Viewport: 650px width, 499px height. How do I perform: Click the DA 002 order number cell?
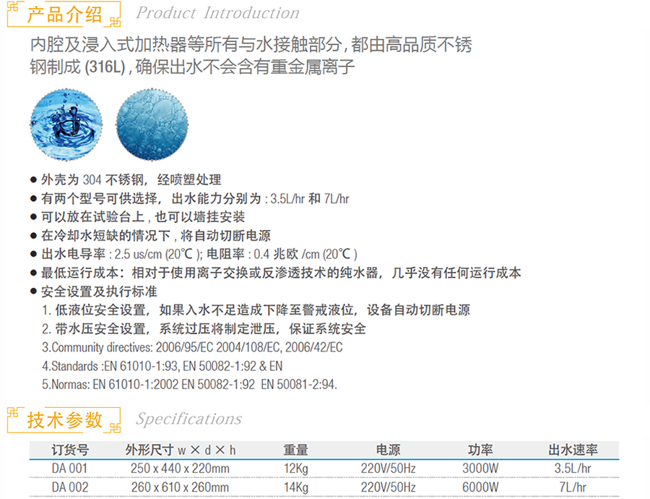tap(70, 487)
